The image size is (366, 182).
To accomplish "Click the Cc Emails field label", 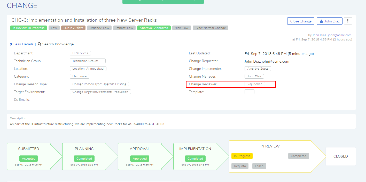I will click(x=22, y=100).
